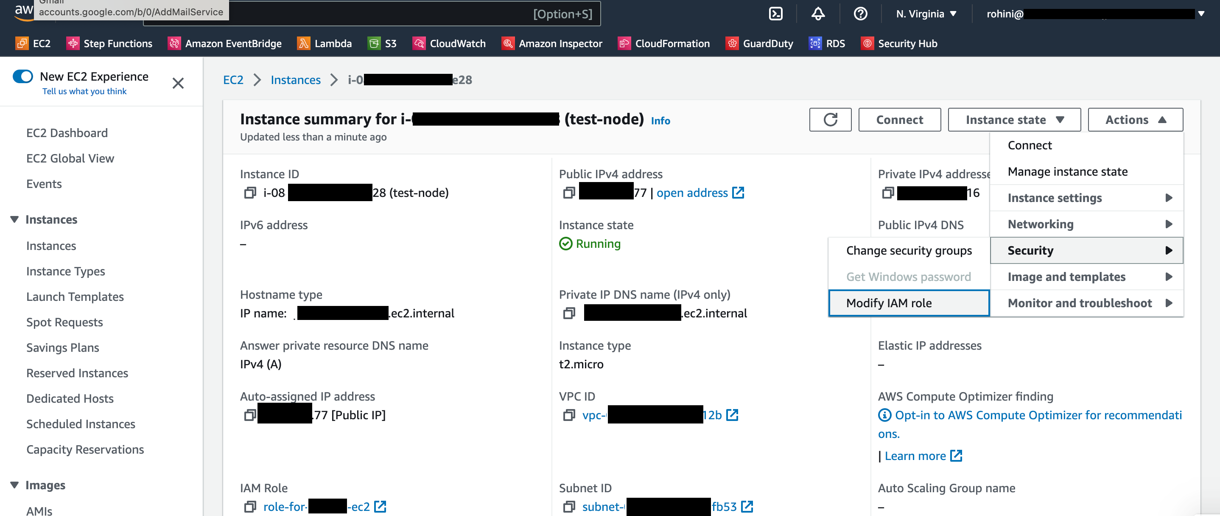Click the Actions dropdown button
This screenshot has width=1220, height=516.
(x=1136, y=119)
